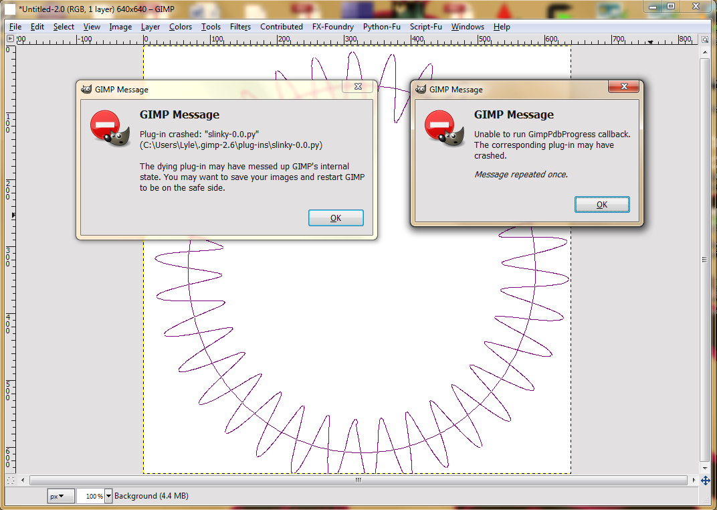Open the Script-Fu menu
The height and width of the screenshot is (510, 717).
coord(425,27)
